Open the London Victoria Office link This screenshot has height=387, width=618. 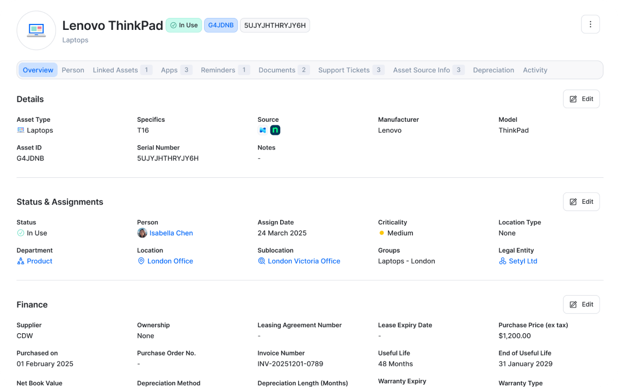(304, 261)
